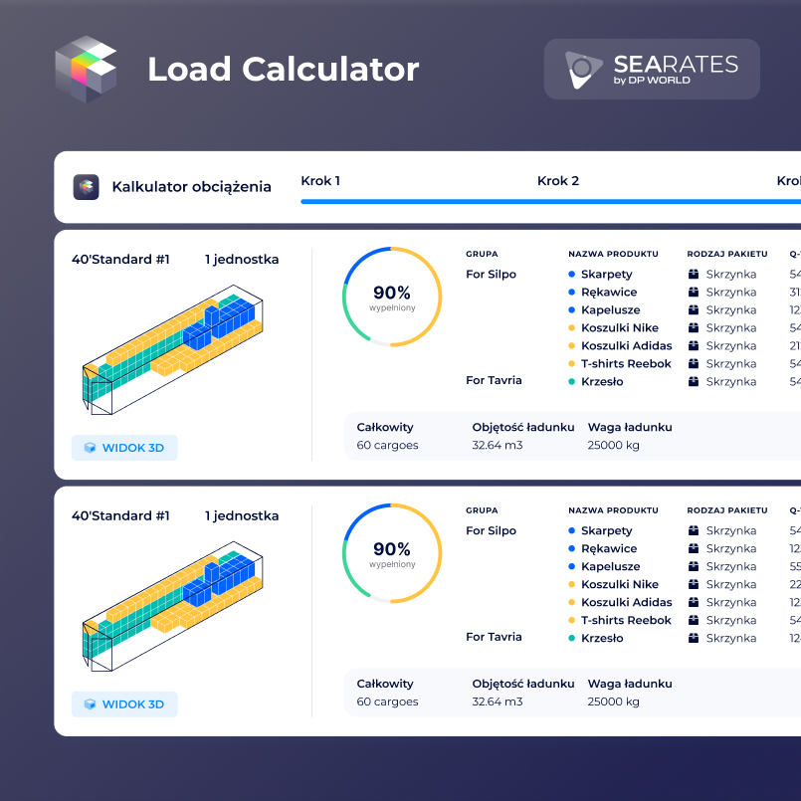The height and width of the screenshot is (801, 801).
Task: Select Skarpety product in first card
Action: click(606, 275)
